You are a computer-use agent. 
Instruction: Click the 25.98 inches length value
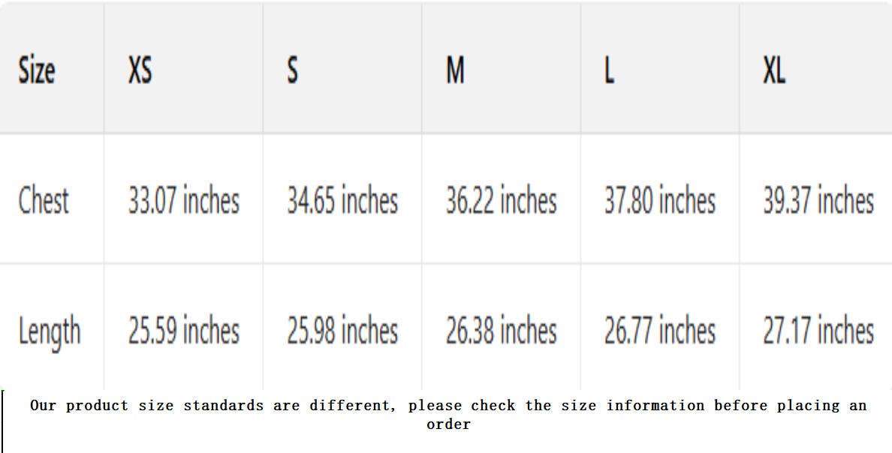point(342,331)
